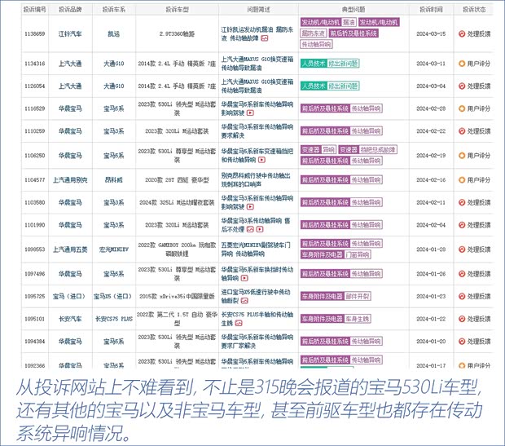505x446 pixels.
Task: Click the 人员技术 修出新问题 tag, row 1134316
Action: click(330, 64)
